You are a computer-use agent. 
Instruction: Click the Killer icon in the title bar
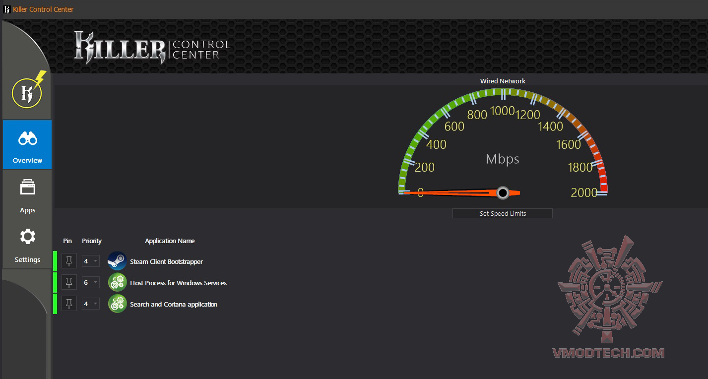pos(7,9)
